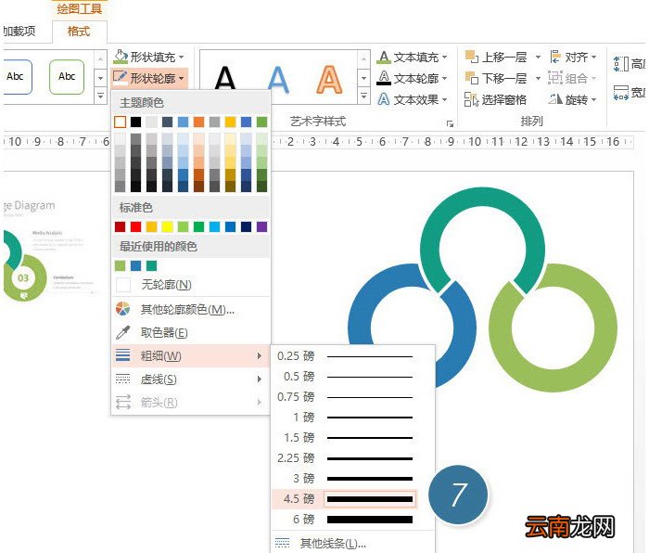
Task: Pick the recently used teal color swatch
Action: point(151,265)
